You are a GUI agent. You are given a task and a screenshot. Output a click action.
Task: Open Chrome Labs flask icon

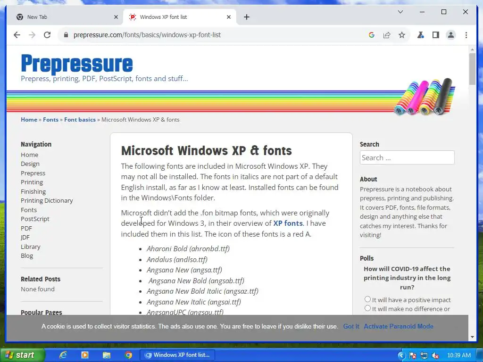[x=420, y=35]
